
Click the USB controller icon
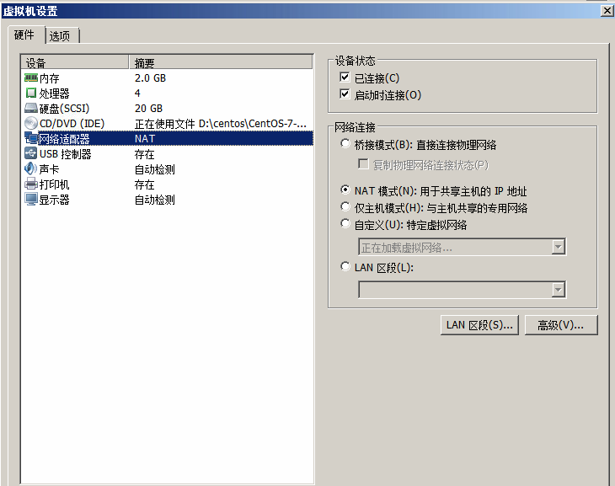[x=31, y=153]
